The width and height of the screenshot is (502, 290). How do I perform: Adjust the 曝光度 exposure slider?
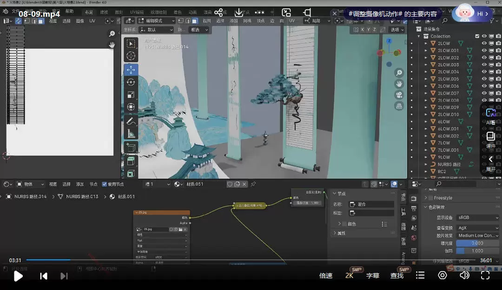tap(477, 243)
